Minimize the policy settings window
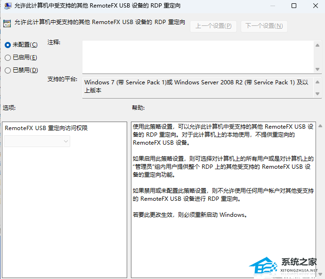Screen dimensions: 325x279 pos(273,6)
